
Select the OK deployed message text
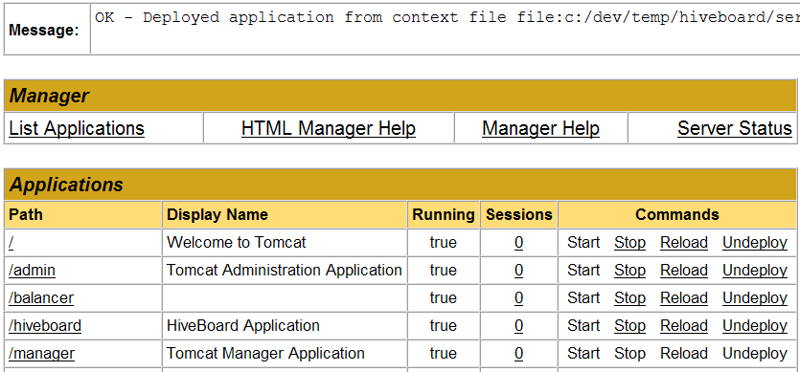pos(447,18)
